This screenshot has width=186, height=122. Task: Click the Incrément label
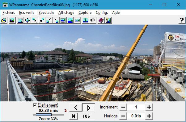[109, 107]
